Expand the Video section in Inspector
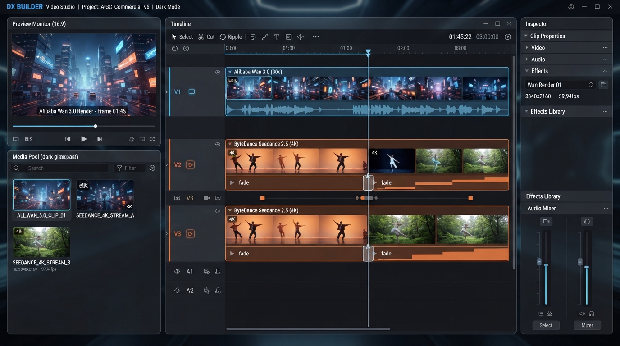This screenshot has width=620, height=346. coord(527,48)
